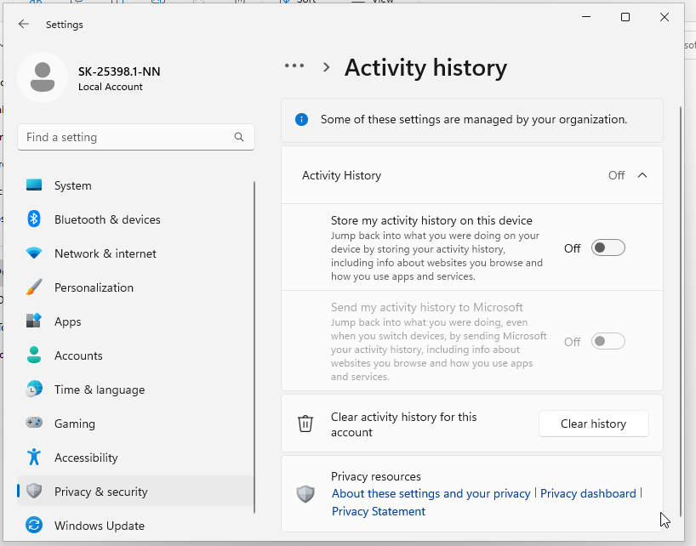Click 'Some of these settings are managed' notice
Image resolution: width=696 pixels, height=546 pixels.
(x=474, y=119)
